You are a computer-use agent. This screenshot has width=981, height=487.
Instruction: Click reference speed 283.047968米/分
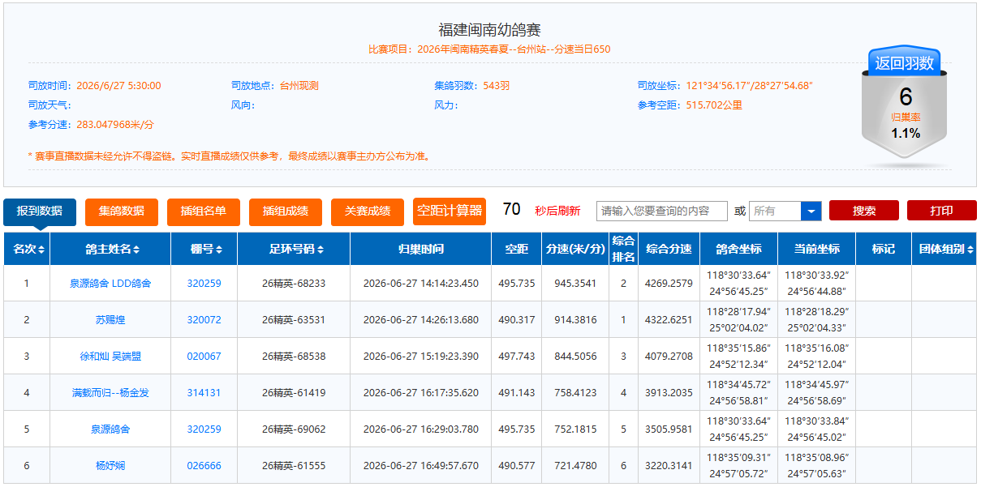[115, 124]
